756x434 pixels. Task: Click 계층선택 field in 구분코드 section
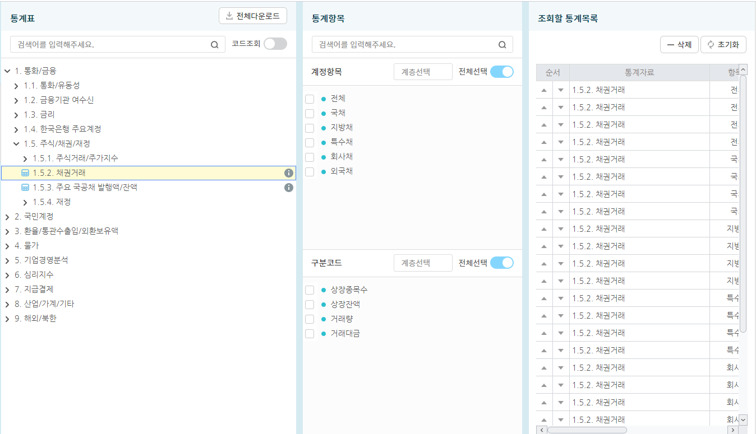423,263
